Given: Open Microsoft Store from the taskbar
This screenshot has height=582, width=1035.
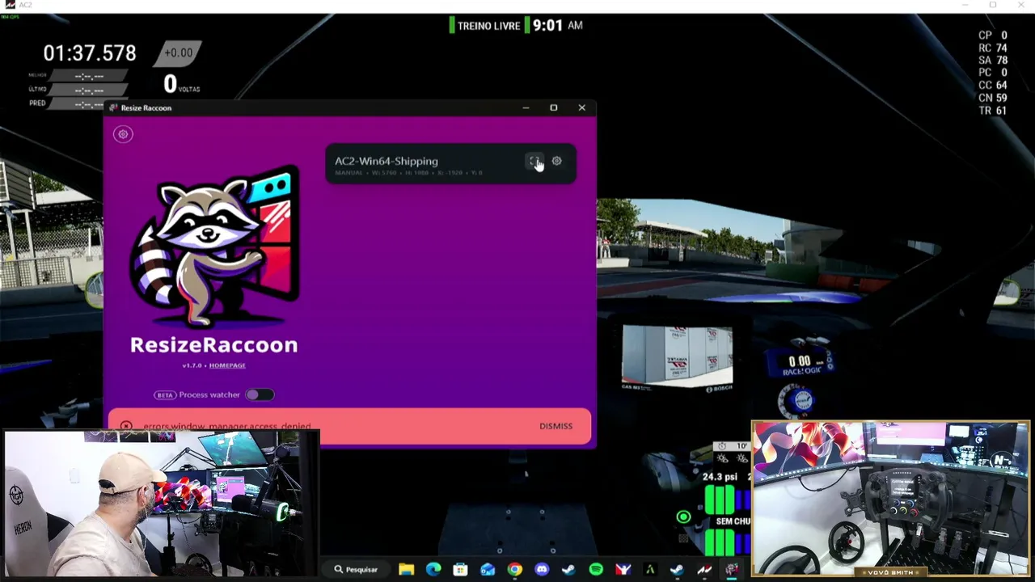Looking at the screenshot, I should point(460,570).
